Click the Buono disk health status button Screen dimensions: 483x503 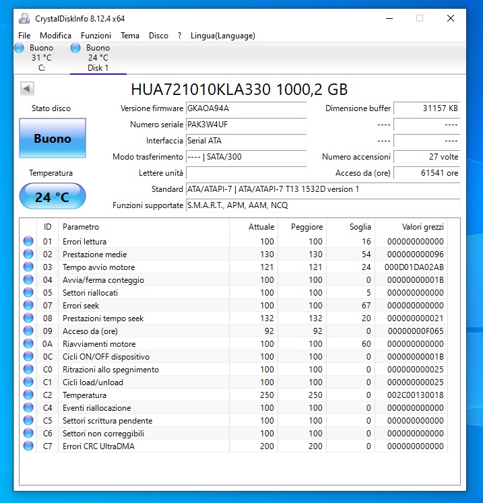point(53,138)
